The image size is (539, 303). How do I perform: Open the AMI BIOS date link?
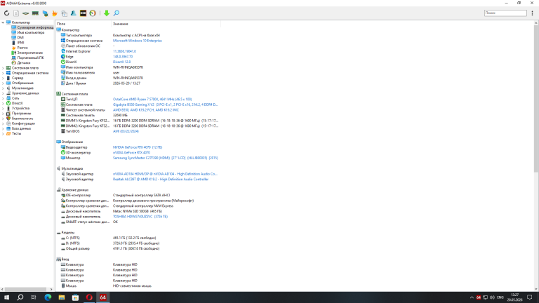(126, 131)
